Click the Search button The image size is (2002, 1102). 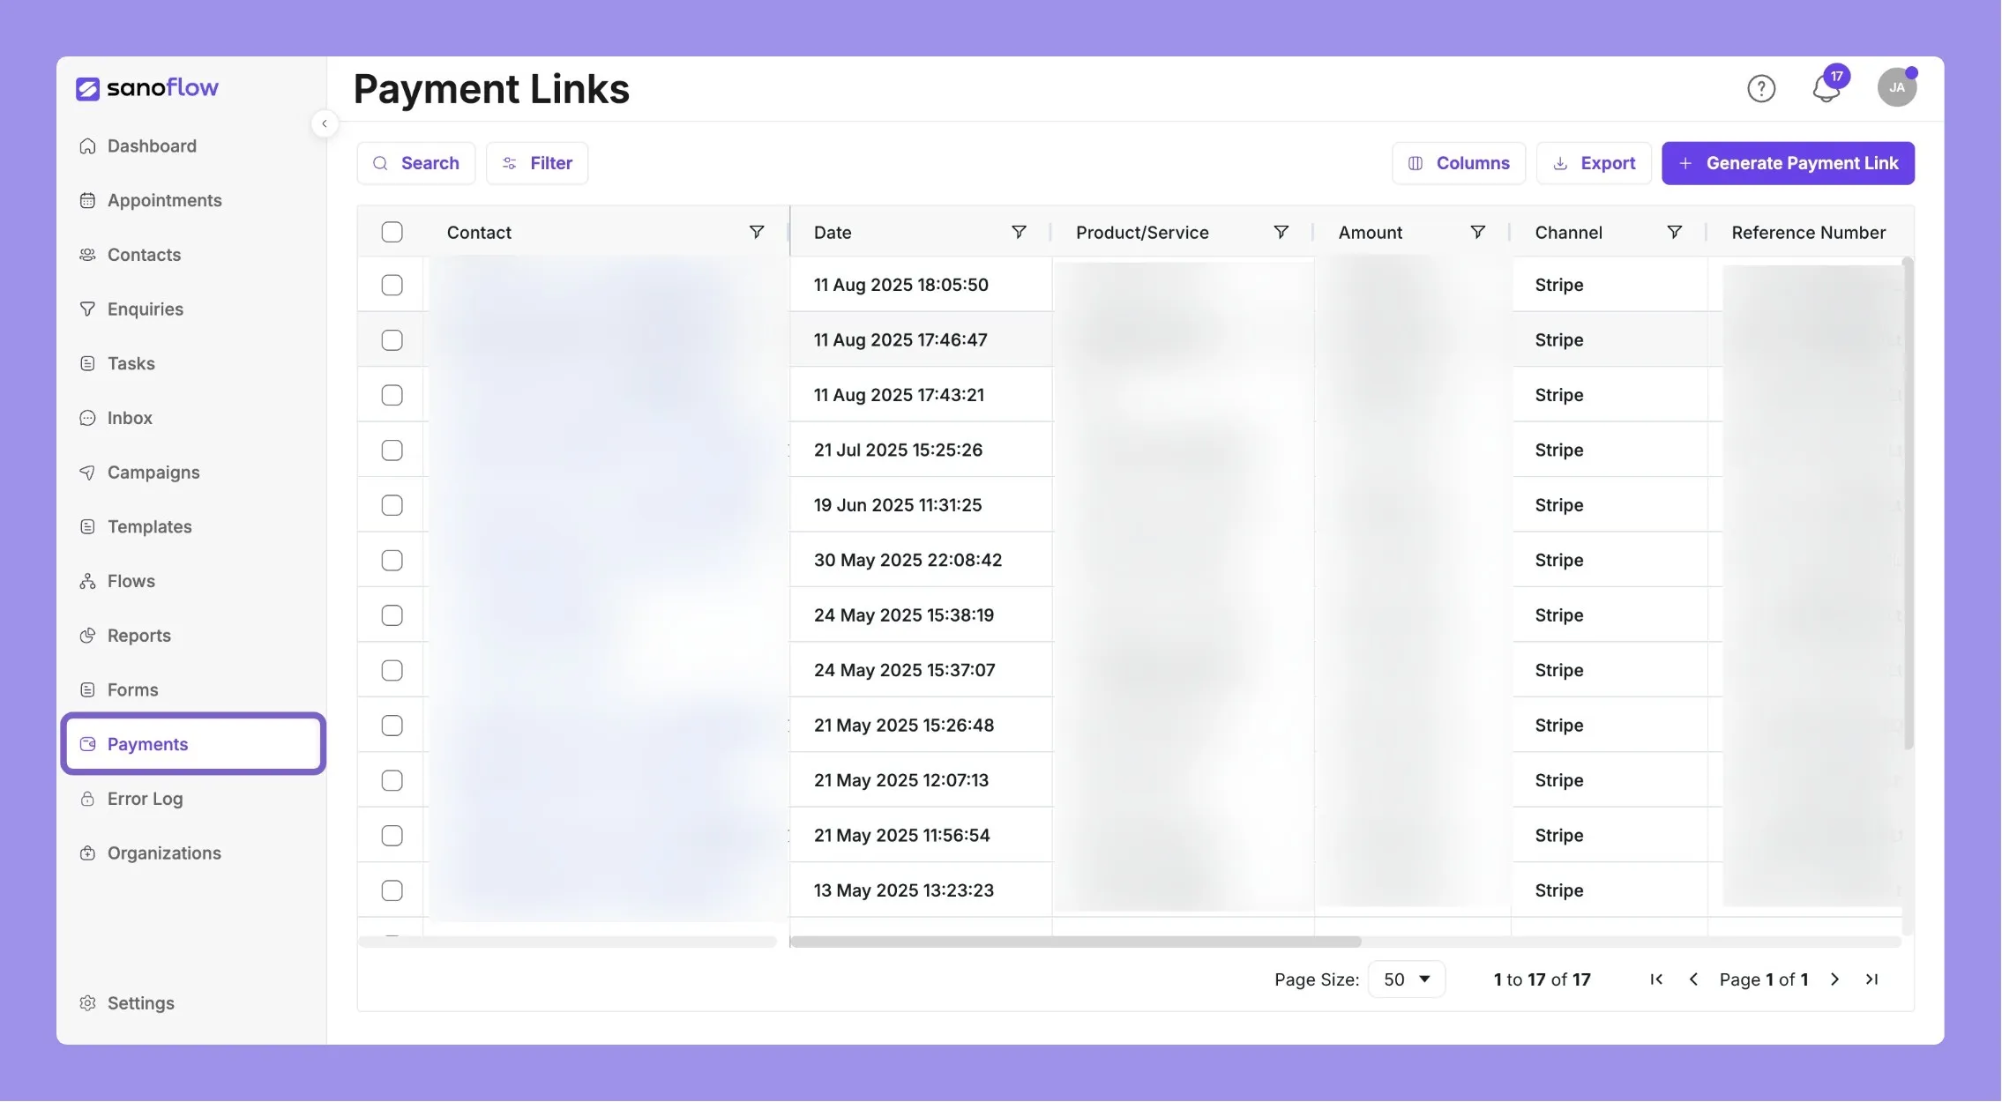(x=415, y=163)
